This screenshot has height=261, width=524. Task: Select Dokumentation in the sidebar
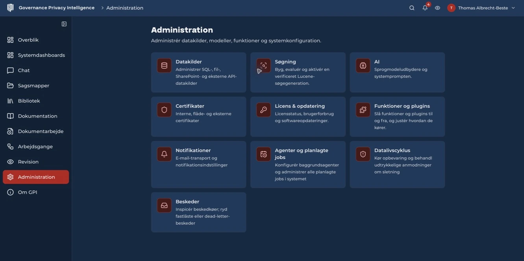37,116
